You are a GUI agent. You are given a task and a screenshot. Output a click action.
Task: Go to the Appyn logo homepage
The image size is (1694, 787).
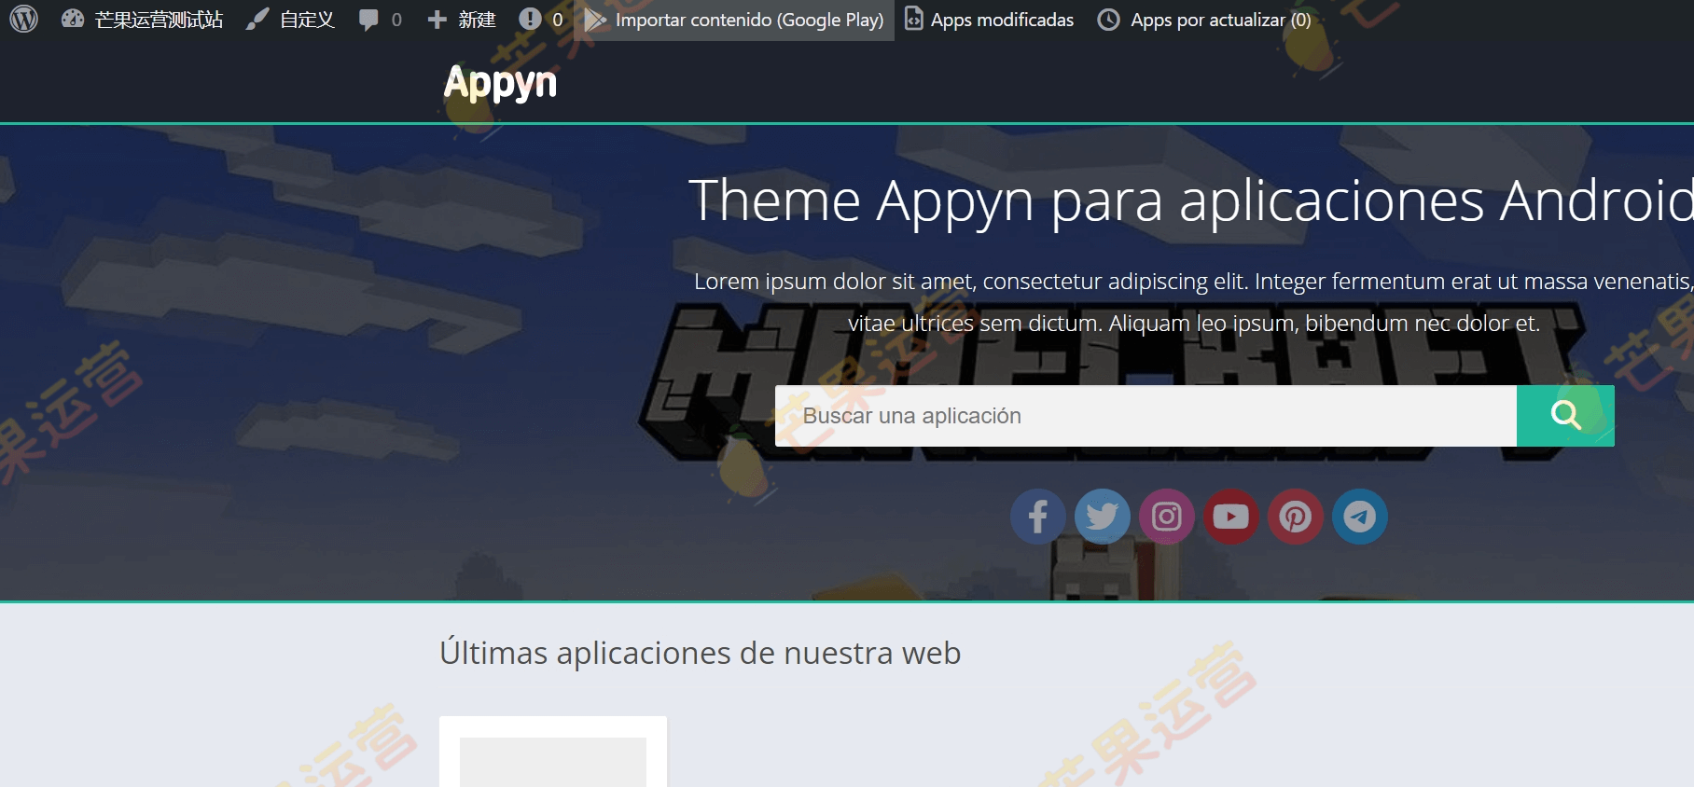point(500,83)
